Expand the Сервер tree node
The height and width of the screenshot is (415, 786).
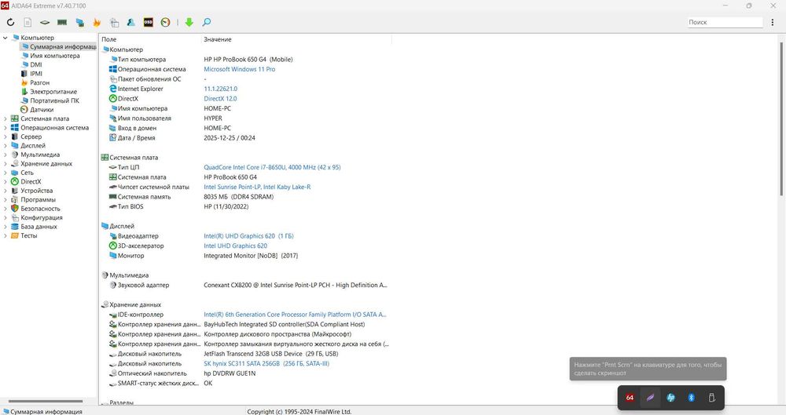tap(5, 137)
